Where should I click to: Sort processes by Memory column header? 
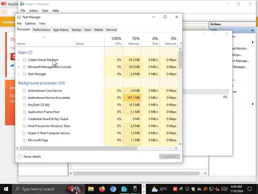tap(132, 41)
